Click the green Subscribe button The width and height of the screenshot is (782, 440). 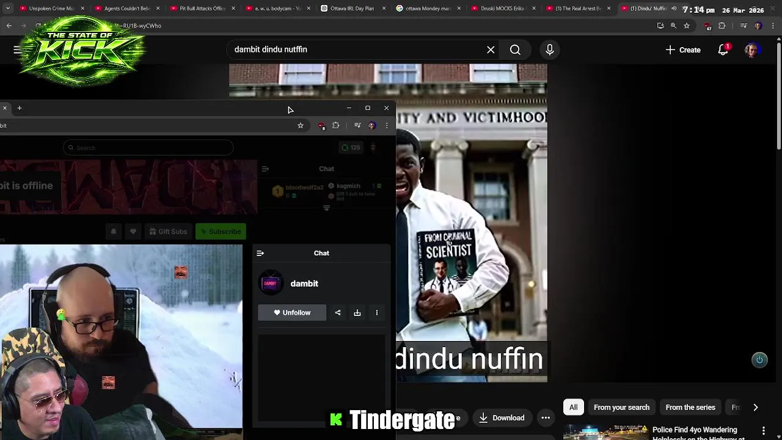pyautogui.click(x=221, y=232)
